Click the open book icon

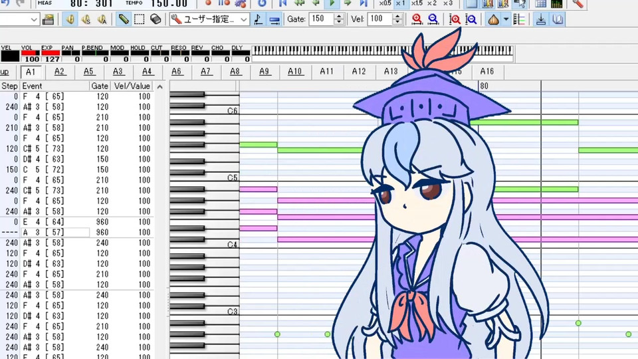pos(558,19)
